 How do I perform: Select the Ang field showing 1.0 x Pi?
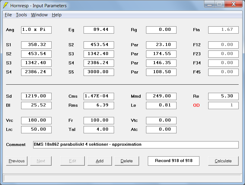(36, 30)
